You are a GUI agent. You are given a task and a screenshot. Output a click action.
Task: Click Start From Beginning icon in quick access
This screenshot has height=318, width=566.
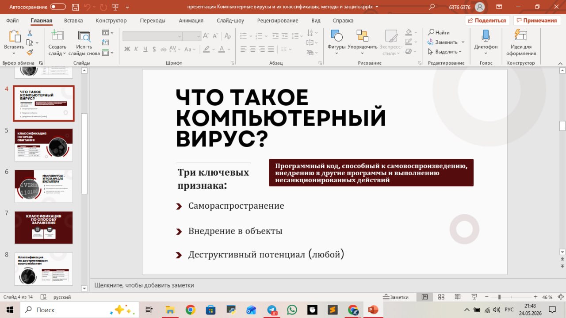click(x=116, y=7)
